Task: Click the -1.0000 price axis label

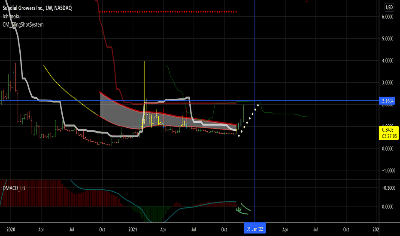Action: [x=388, y=170]
